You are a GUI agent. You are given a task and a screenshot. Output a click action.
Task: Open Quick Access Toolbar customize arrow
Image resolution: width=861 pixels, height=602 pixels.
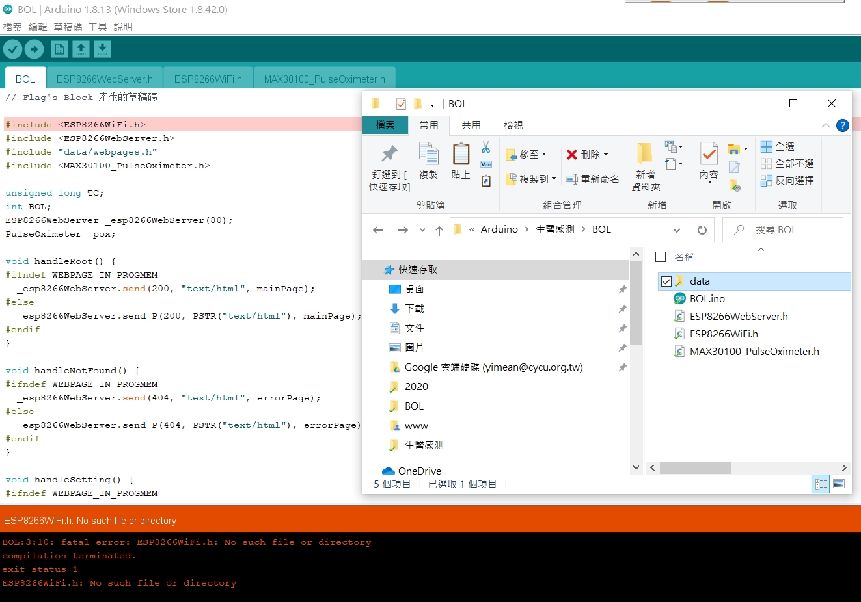432,104
